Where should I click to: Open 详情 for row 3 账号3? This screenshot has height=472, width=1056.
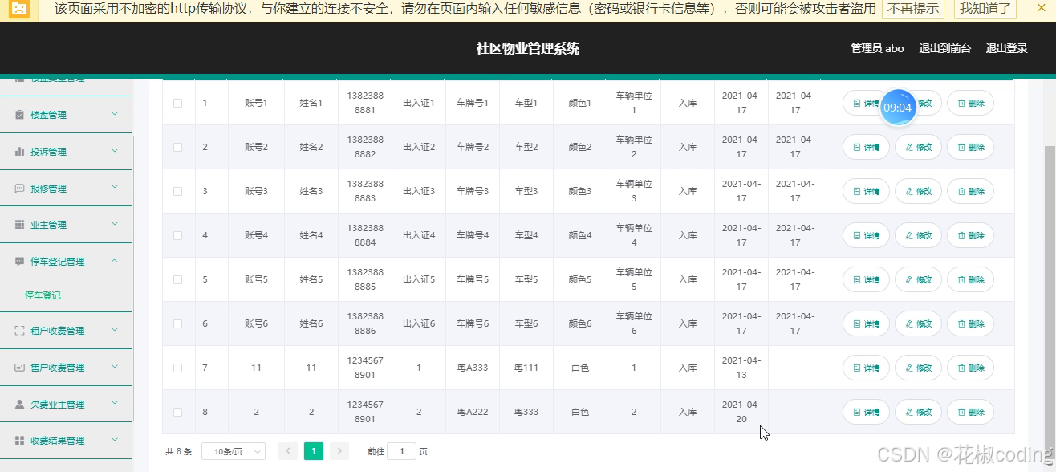(x=866, y=191)
